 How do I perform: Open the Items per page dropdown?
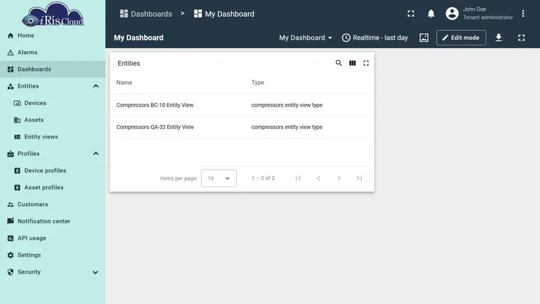point(219,178)
